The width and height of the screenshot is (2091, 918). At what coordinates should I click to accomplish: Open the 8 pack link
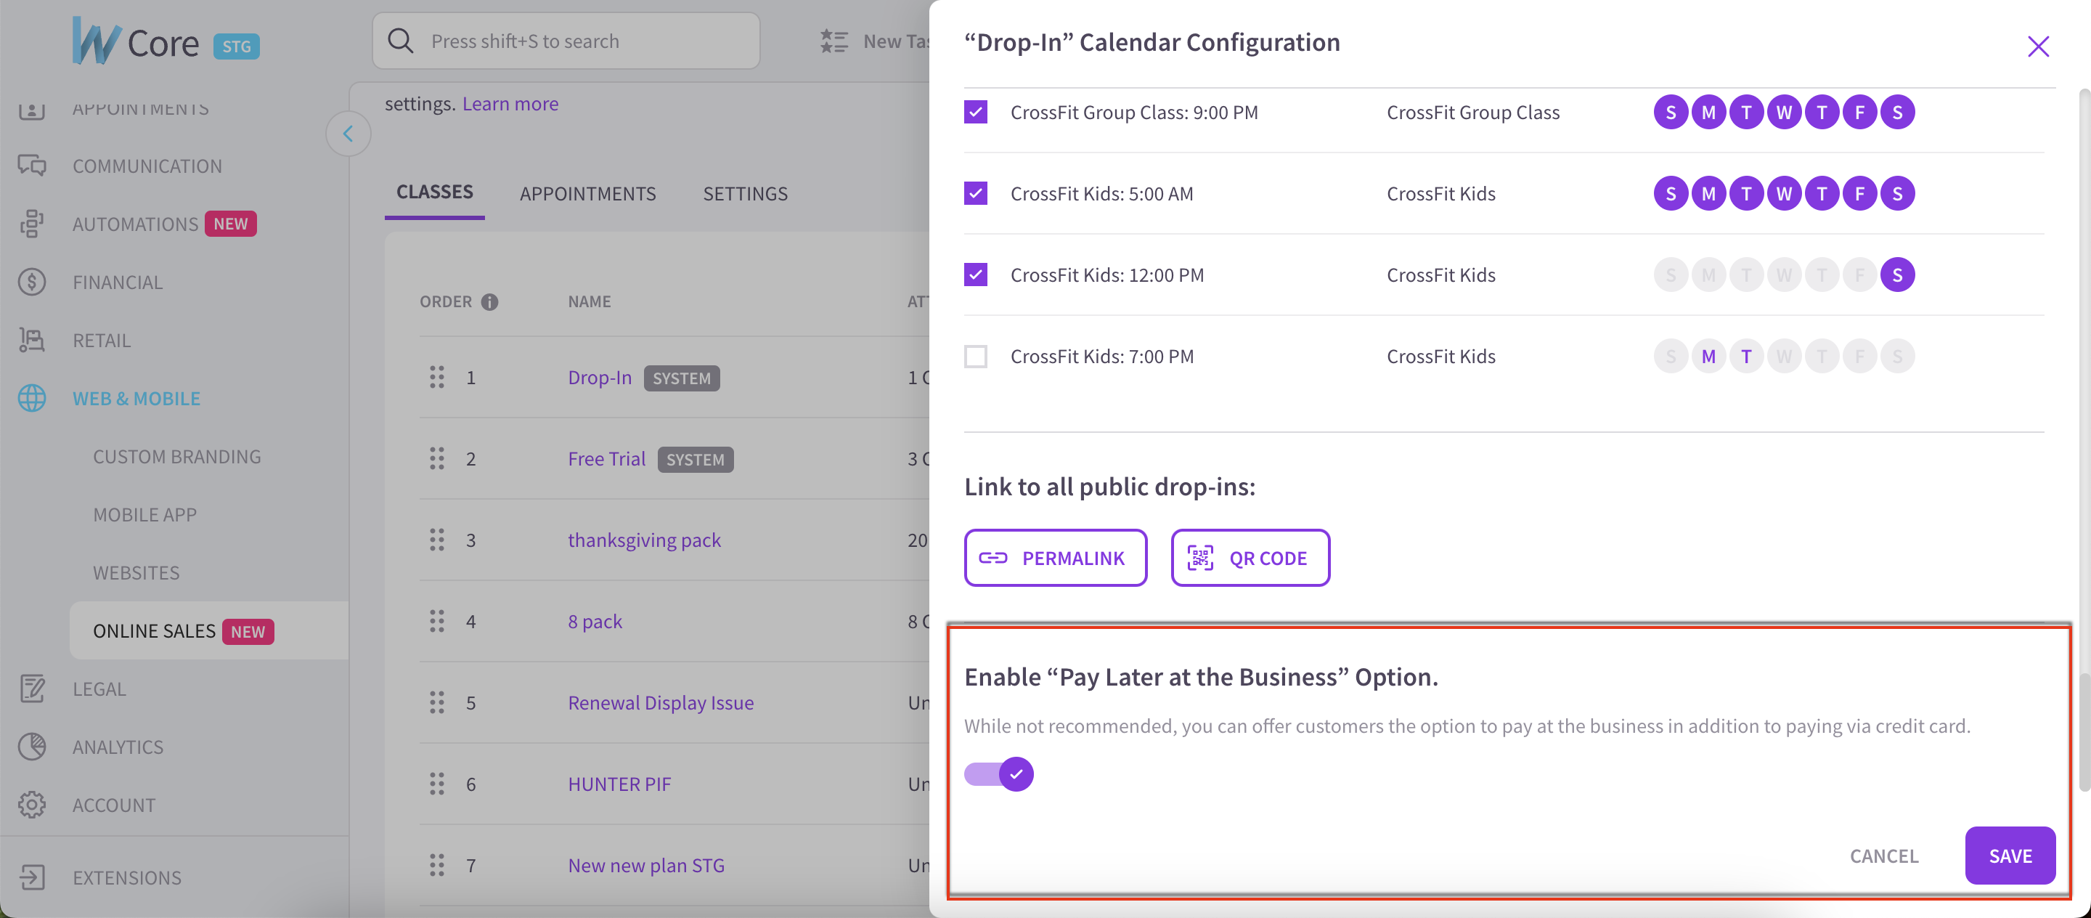click(595, 621)
